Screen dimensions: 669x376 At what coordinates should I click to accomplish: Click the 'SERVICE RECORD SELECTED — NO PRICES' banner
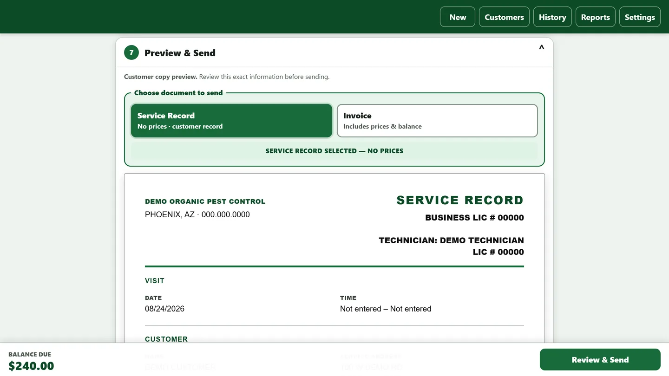coord(334,151)
